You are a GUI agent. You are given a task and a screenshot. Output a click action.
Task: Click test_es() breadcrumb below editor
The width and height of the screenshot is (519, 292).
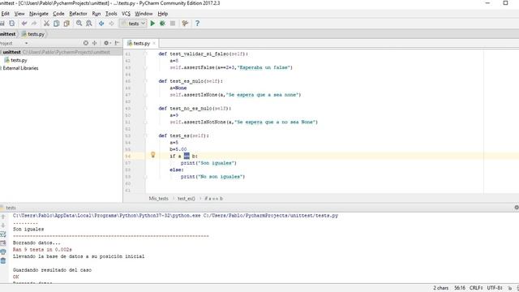pyautogui.click(x=187, y=199)
